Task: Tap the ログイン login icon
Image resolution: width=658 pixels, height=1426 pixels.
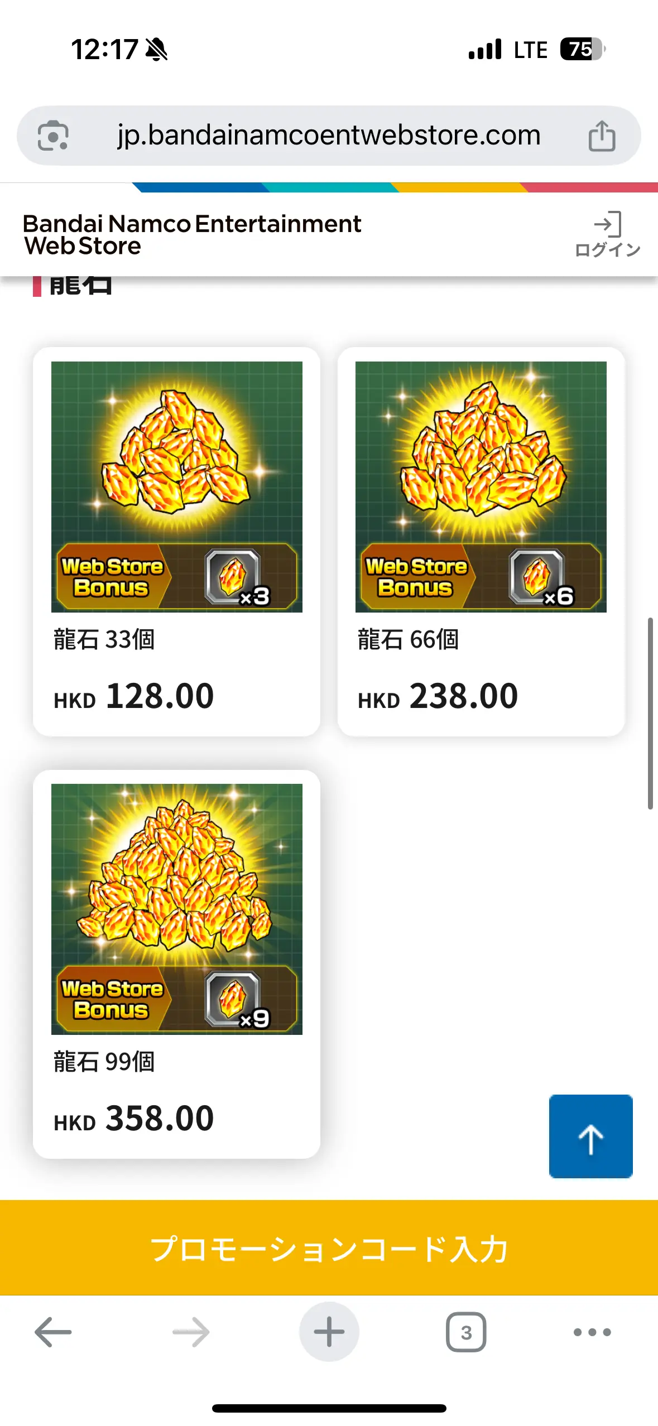Action: pyautogui.click(x=607, y=234)
